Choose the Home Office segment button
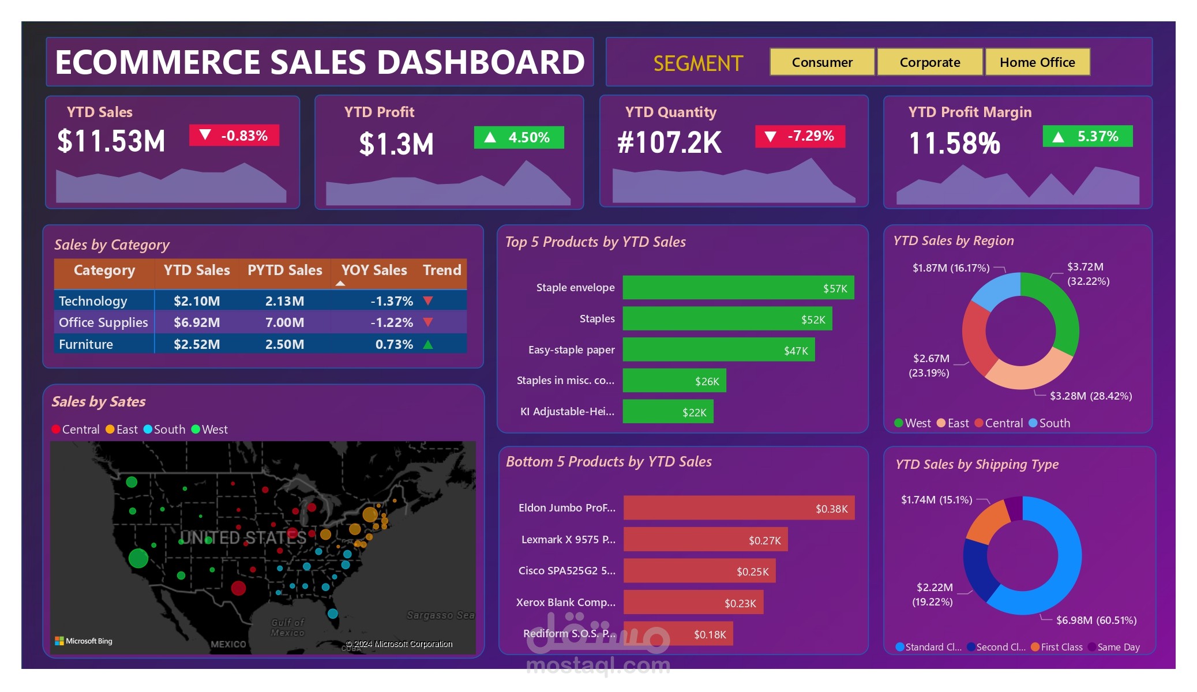 coord(1037,62)
